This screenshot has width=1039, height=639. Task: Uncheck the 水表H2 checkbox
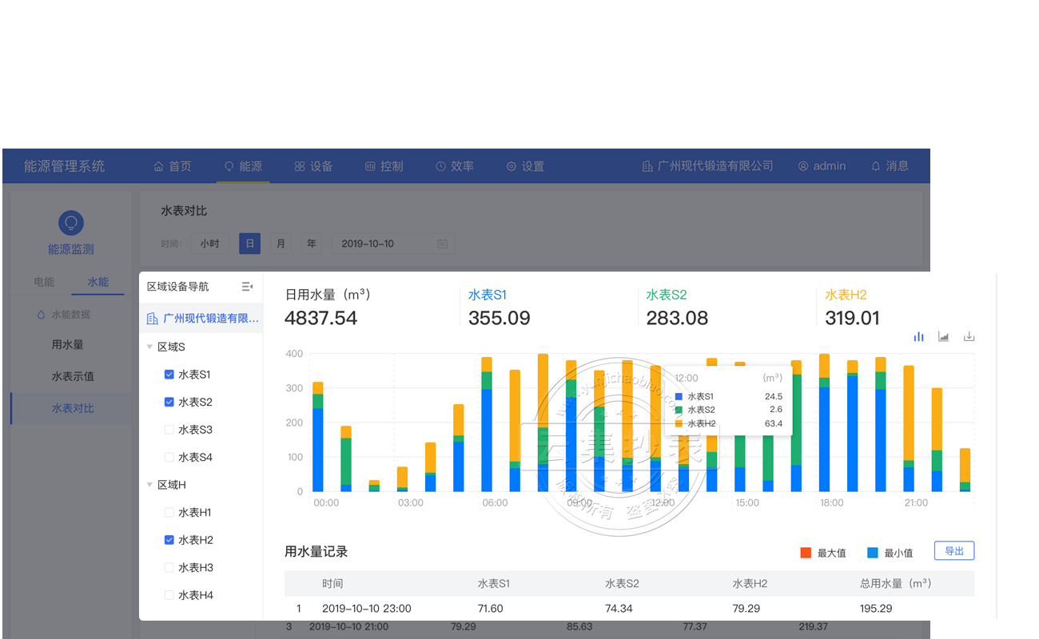pos(169,540)
